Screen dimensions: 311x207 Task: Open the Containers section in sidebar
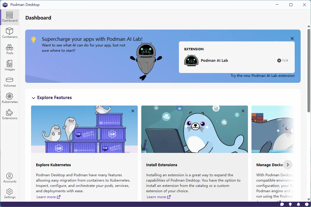coord(10,33)
